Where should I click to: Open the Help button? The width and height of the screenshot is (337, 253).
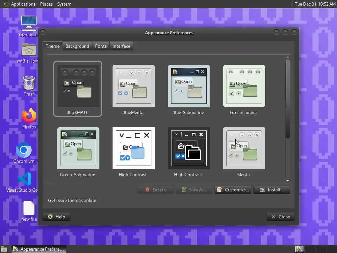click(57, 217)
